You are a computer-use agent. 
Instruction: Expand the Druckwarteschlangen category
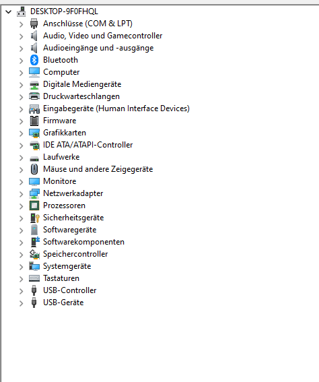tap(21, 97)
